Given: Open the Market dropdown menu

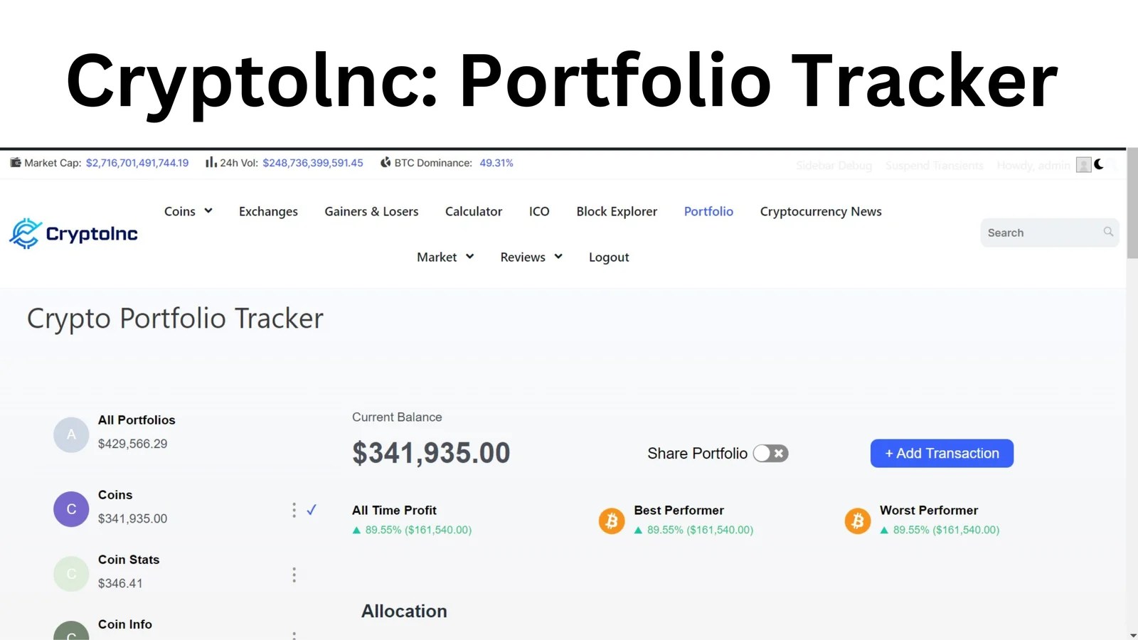Looking at the screenshot, I should [x=445, y=257].
